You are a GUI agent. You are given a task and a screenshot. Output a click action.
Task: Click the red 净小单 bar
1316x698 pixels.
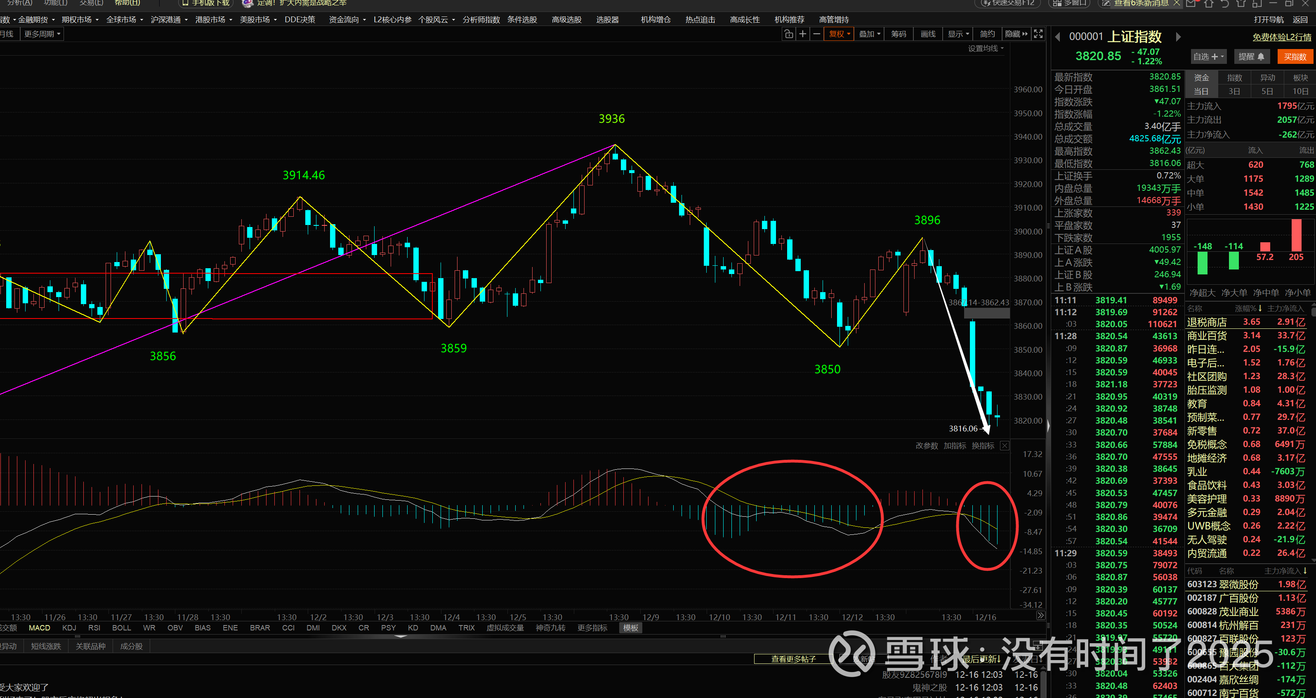click(1296, 235)
